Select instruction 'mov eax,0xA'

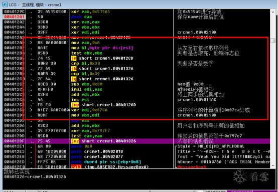(x=85, y=43)
